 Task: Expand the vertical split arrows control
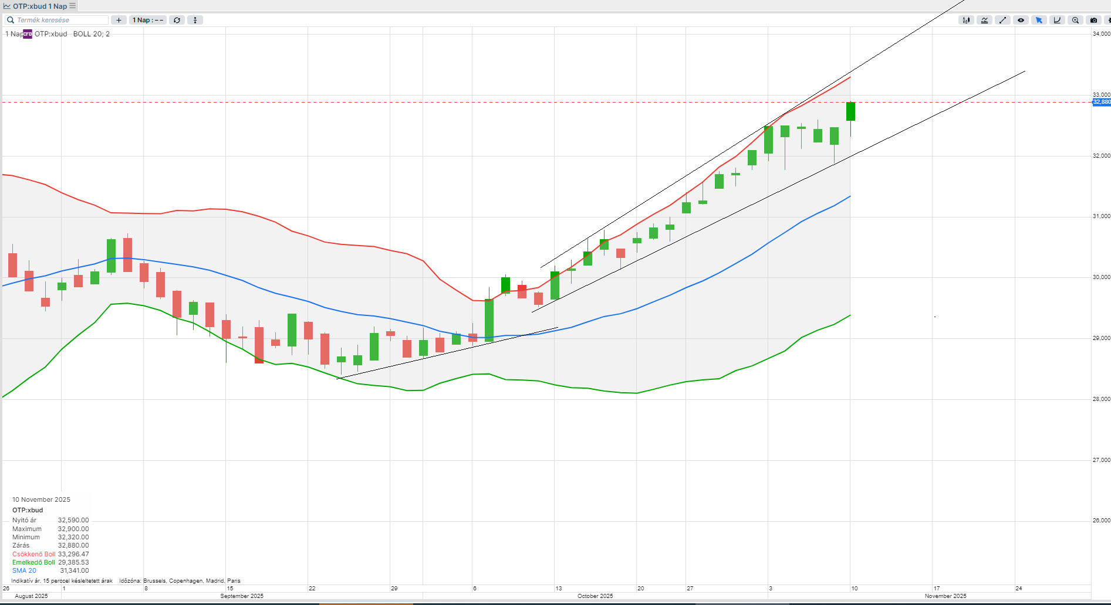coord(195,20)
